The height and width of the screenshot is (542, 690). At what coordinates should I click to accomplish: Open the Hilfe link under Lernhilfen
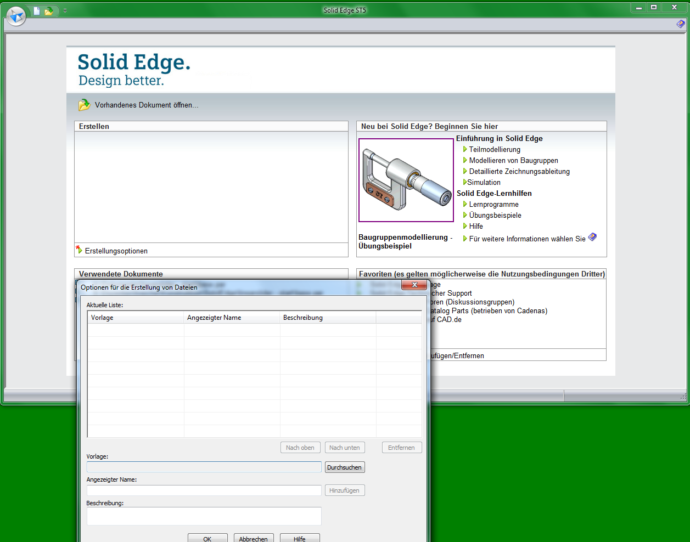coord(476,226)
